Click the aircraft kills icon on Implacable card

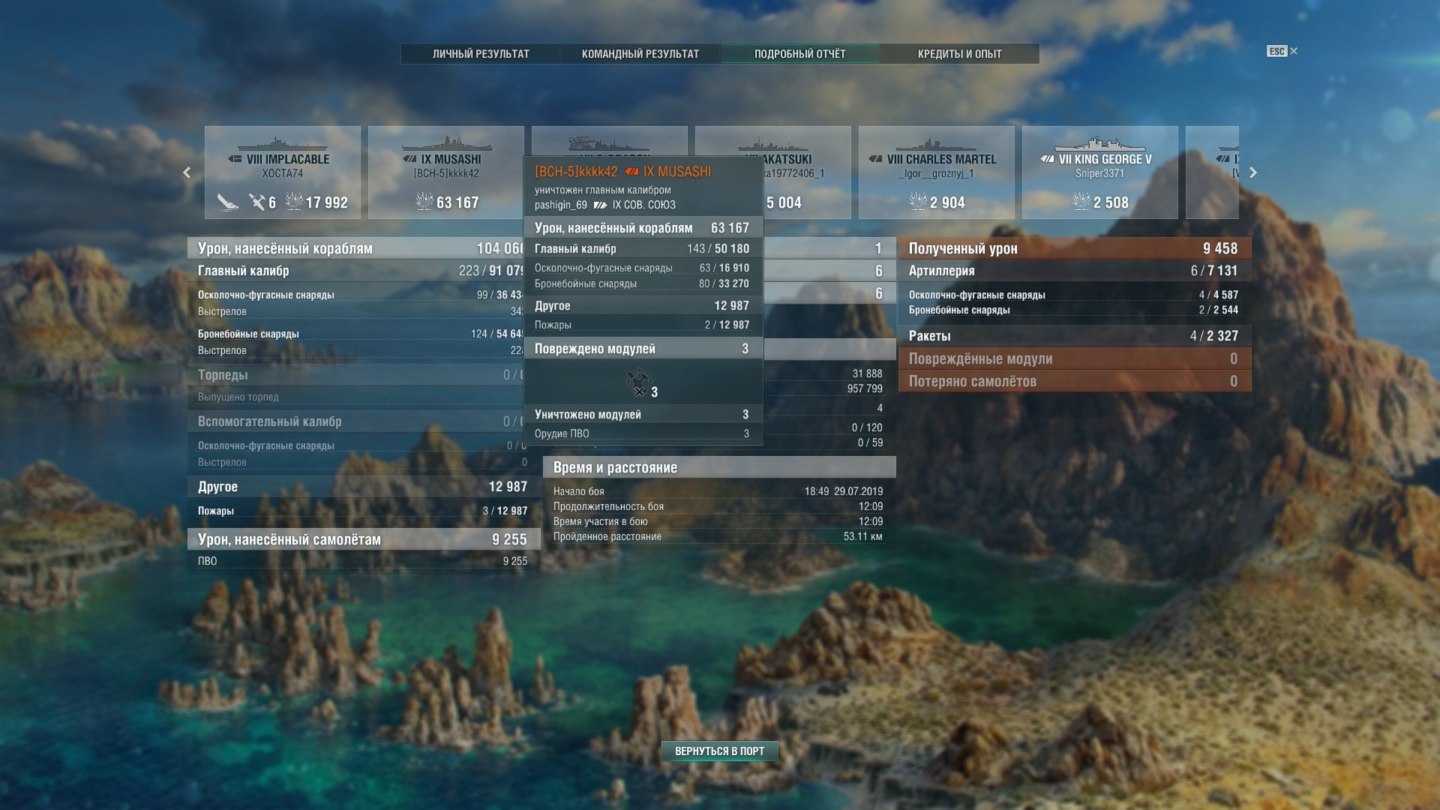(257, 202)
